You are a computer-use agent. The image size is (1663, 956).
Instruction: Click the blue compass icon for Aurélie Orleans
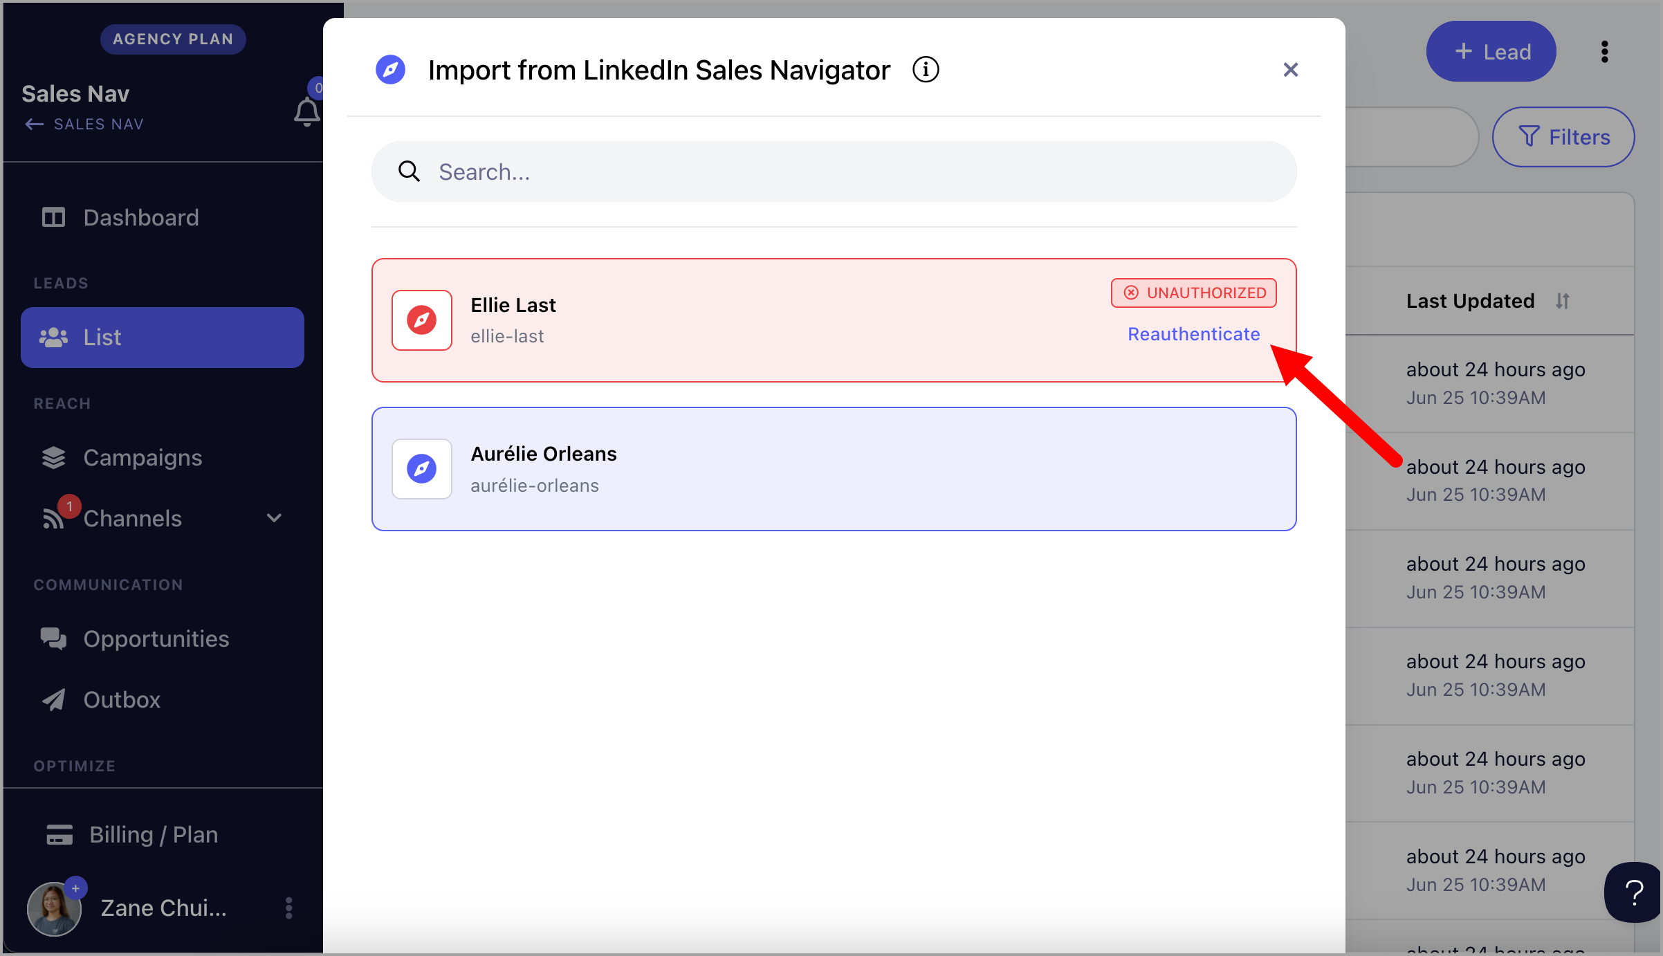tap(422, 469)
